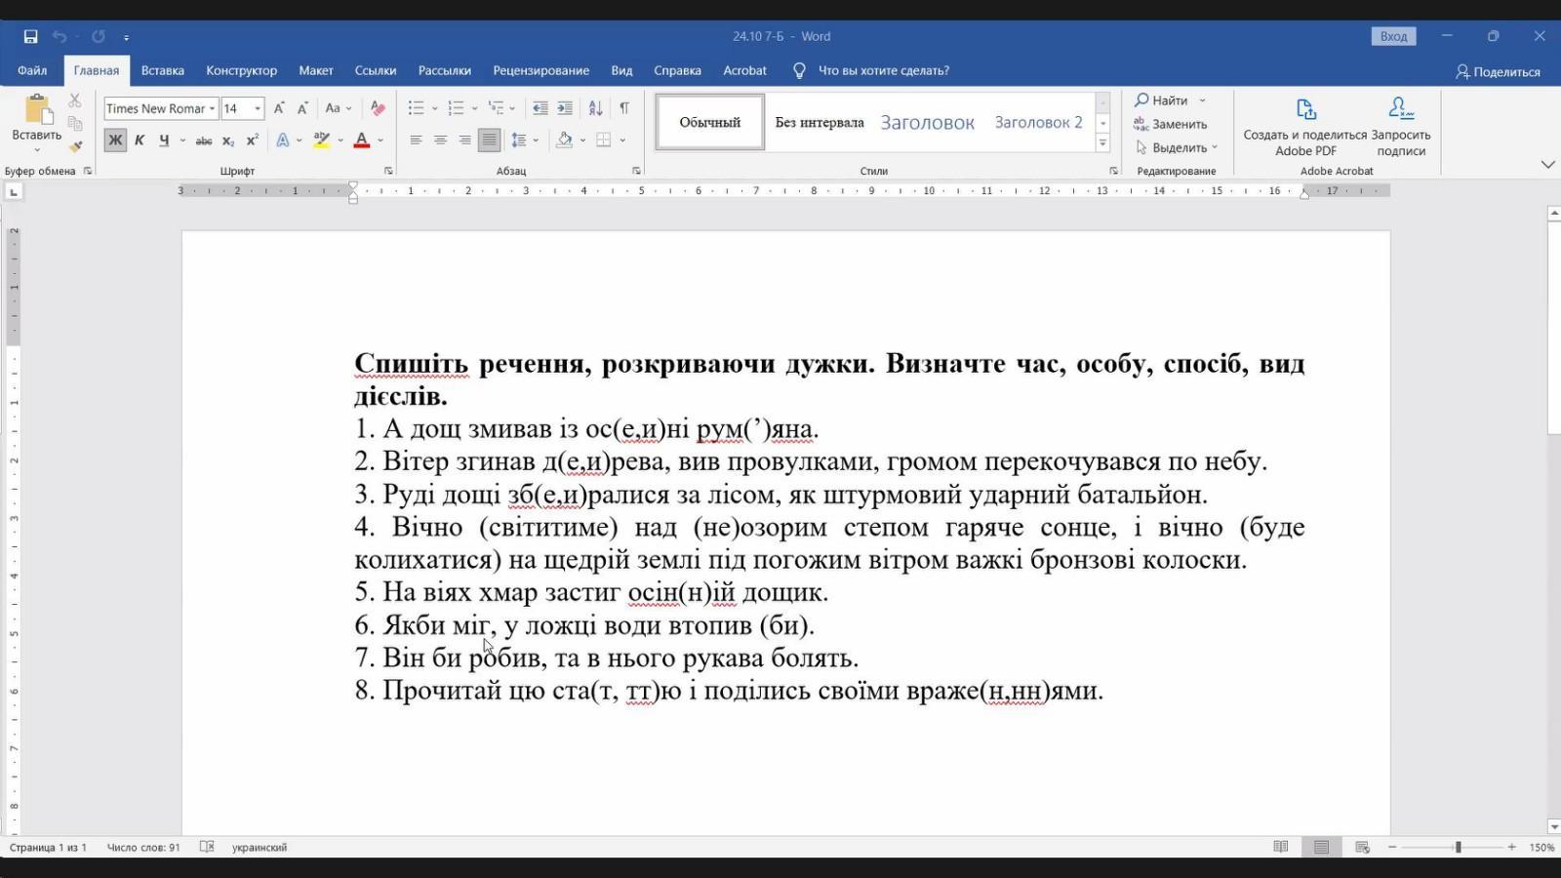Click the Поделиться button

(x=1498, y=71)
